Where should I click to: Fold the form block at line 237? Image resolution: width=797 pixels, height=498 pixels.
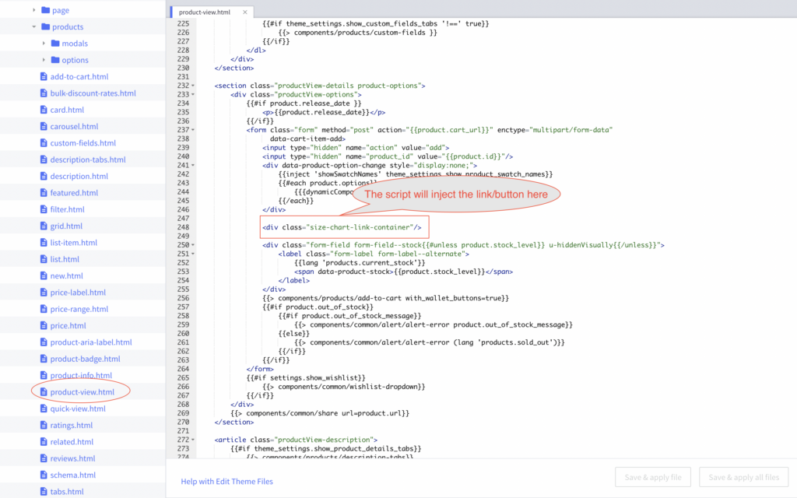(x=193, y=130)
